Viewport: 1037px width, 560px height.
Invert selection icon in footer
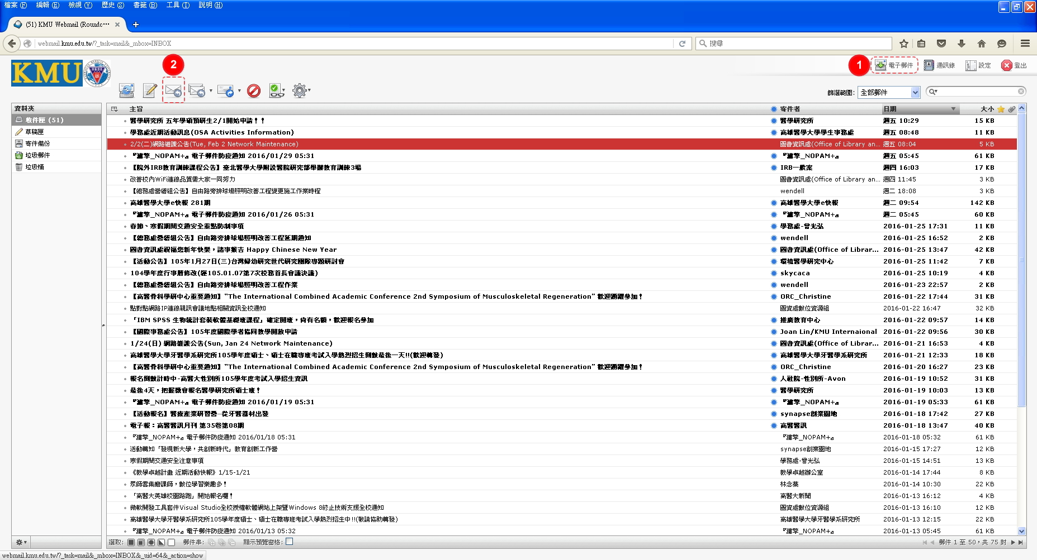(161, 542)
